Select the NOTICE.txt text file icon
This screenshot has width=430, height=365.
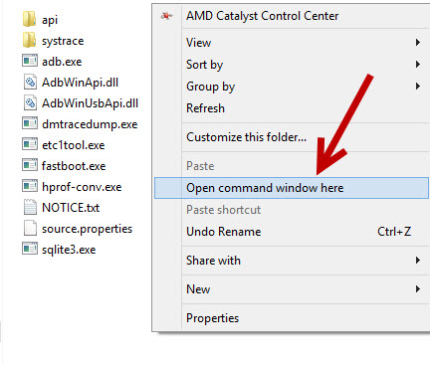point(30,207)
